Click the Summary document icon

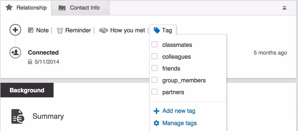(18, 116)
